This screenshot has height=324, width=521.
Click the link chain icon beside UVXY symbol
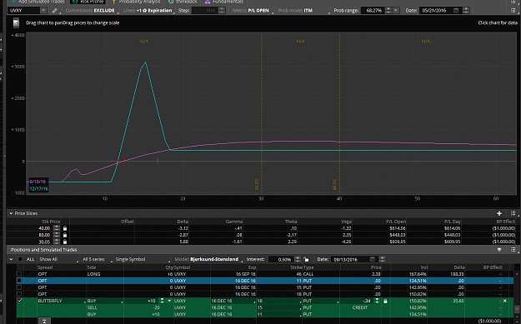(x=55, y=11)
